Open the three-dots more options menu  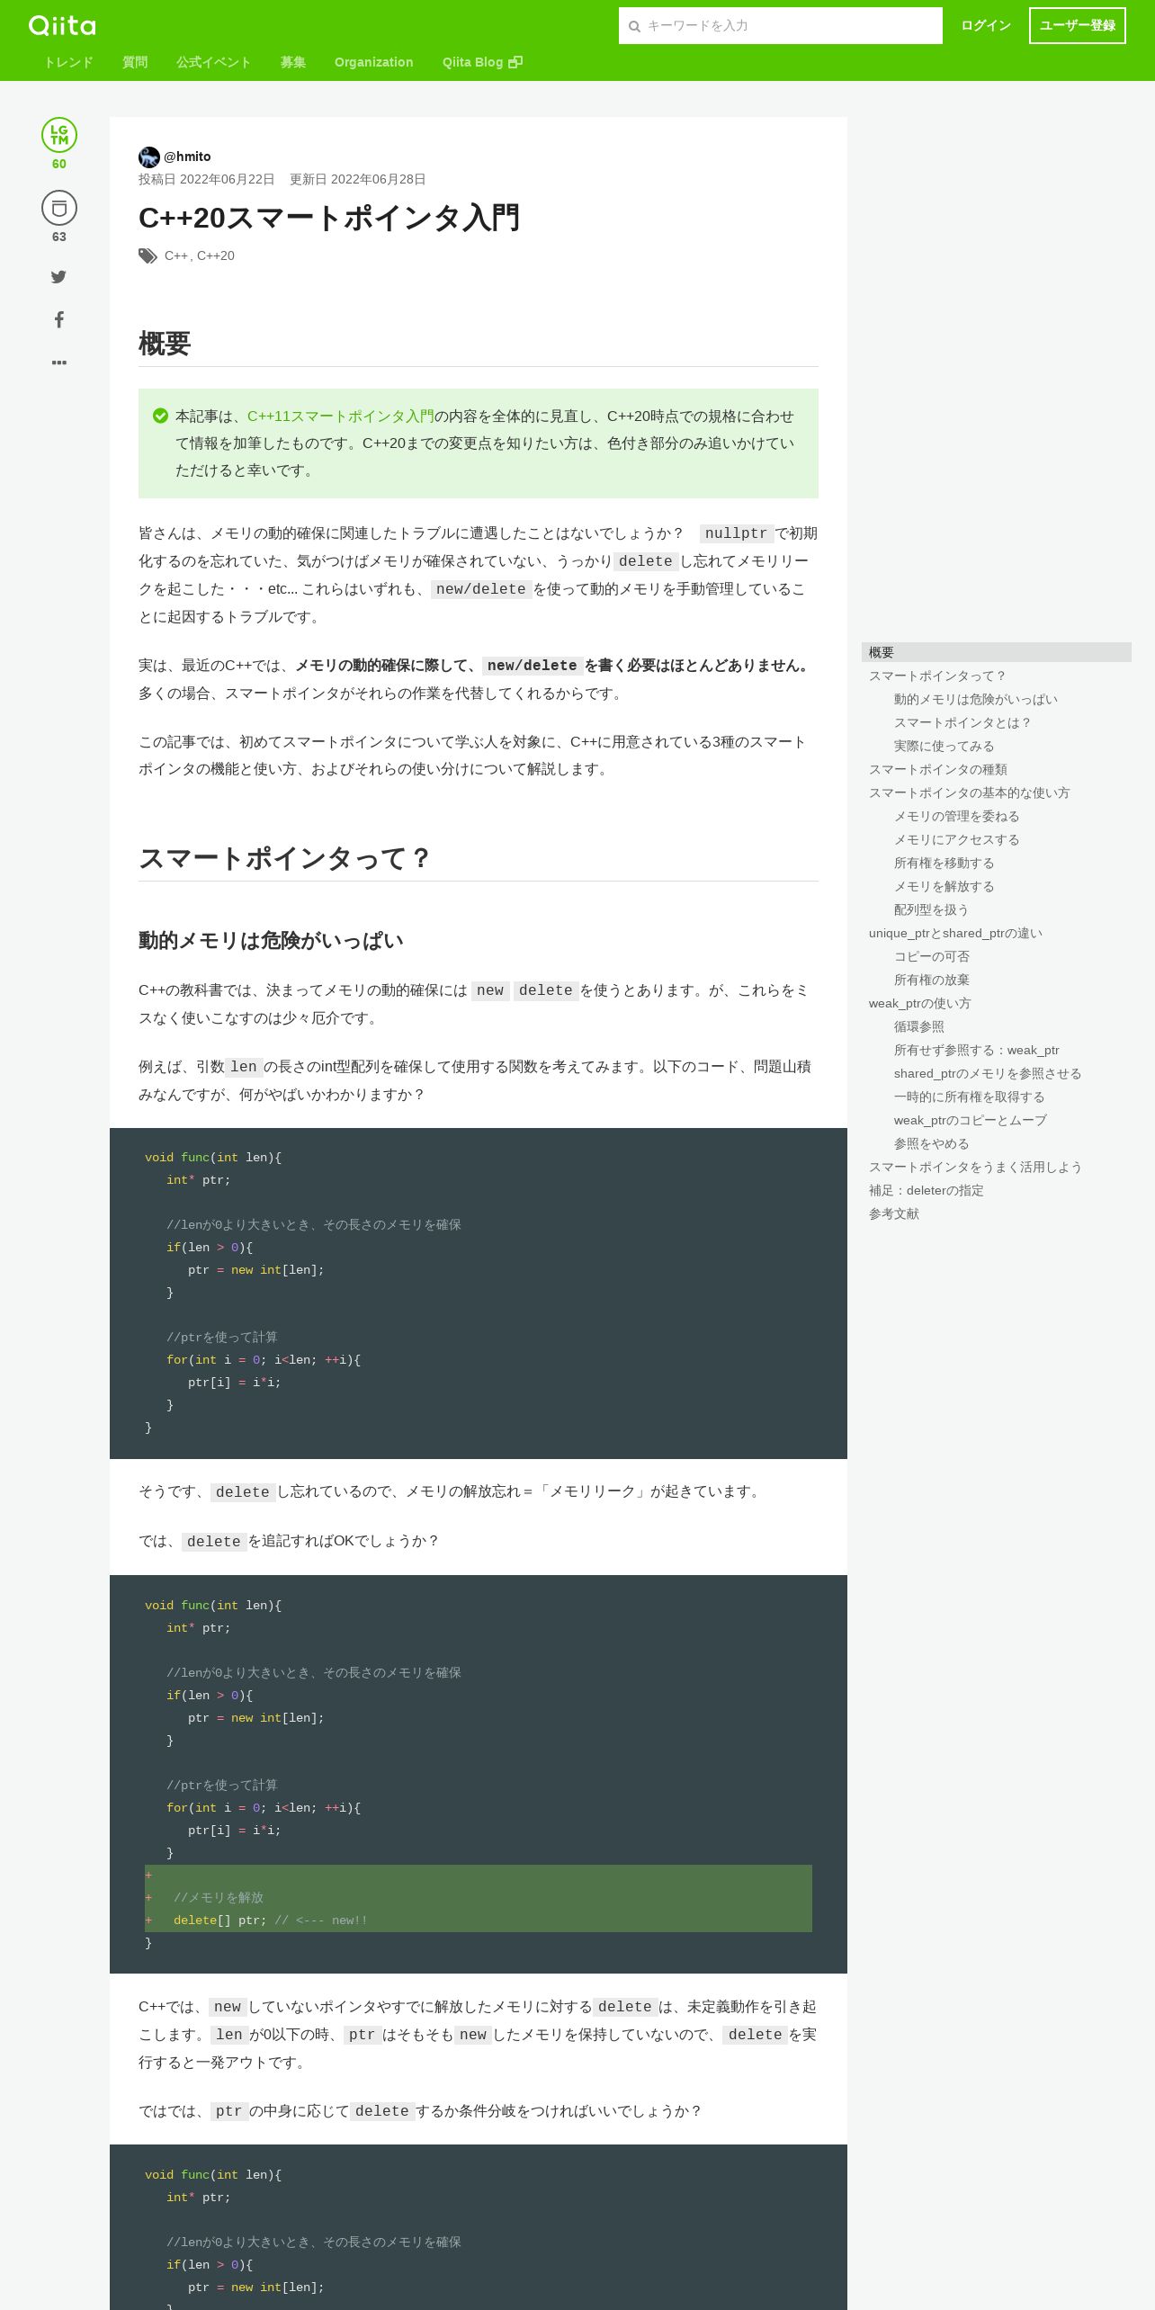tap(59, 363)
